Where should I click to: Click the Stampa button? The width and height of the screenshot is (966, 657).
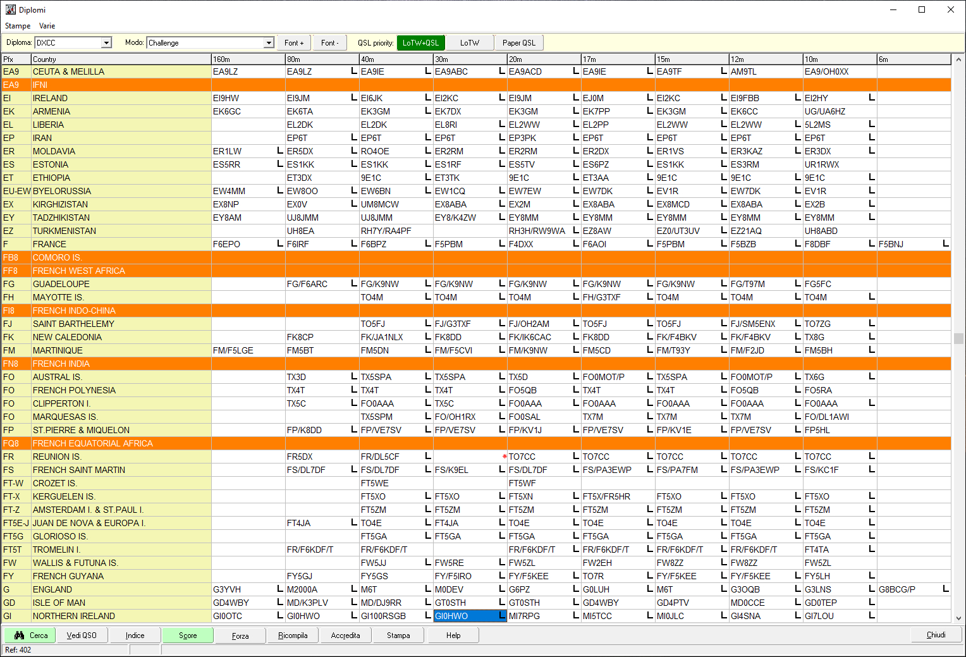pyautogui.click(x=398, y=636)
